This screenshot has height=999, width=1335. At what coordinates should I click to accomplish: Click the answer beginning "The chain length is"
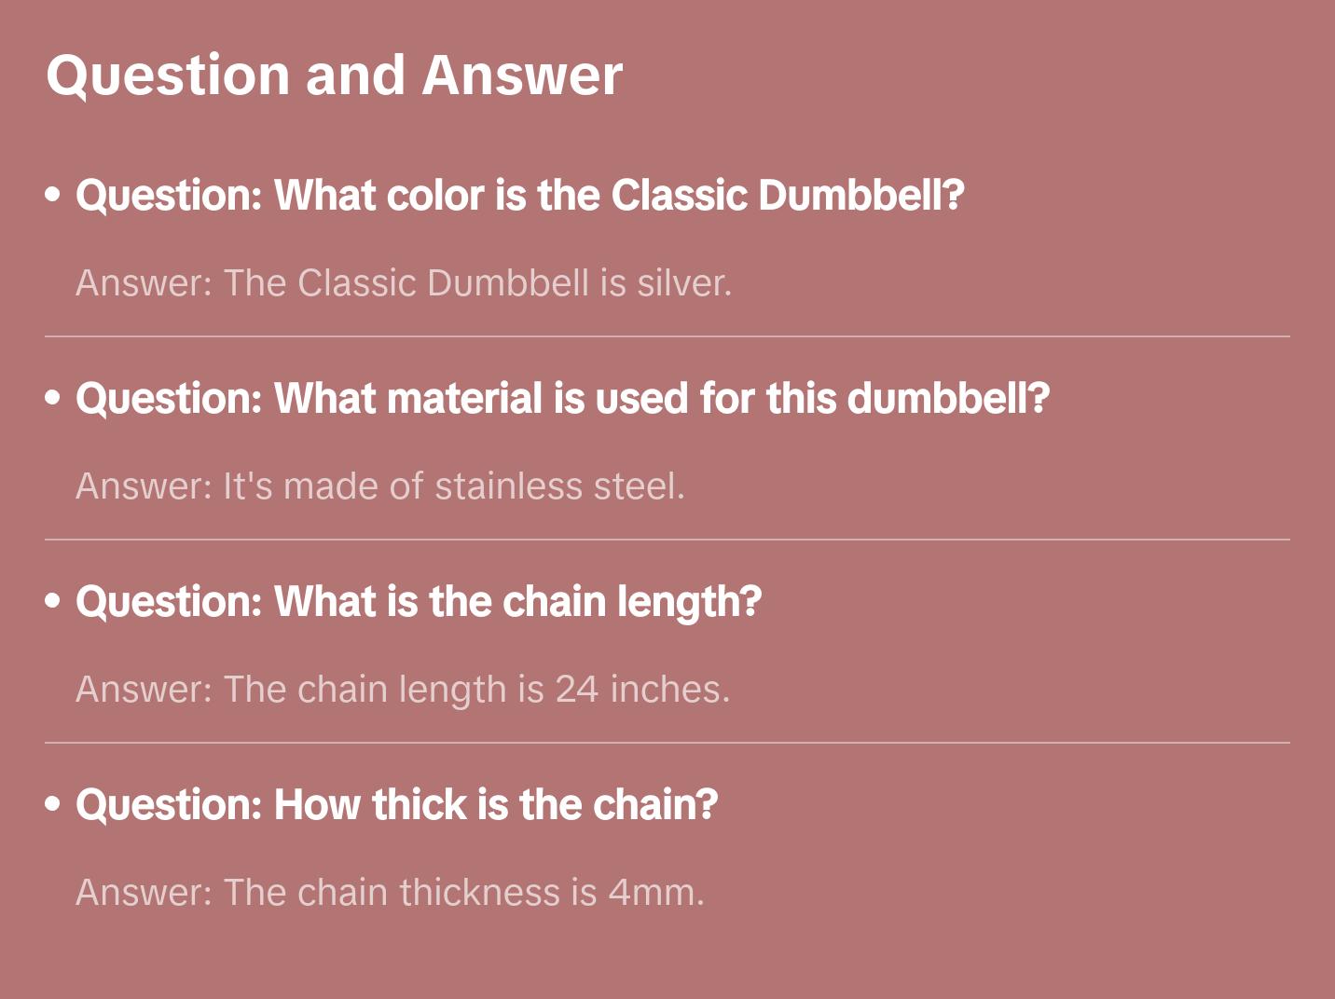pyautogui.click(x=402, y=690)
